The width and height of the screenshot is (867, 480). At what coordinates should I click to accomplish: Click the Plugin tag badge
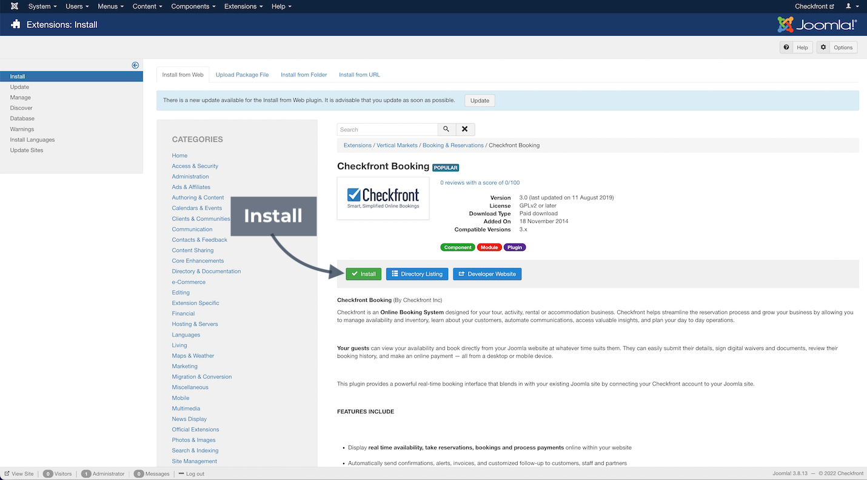coord(515,247)
